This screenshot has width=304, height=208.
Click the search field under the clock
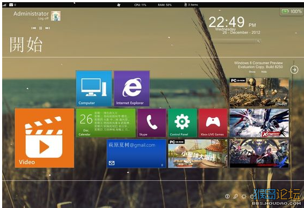tap(236, 41)
